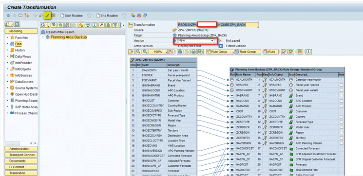Expand the create Rule Group dropdown arrow
The image size is (363, 176).
click(x=233, y=52)
